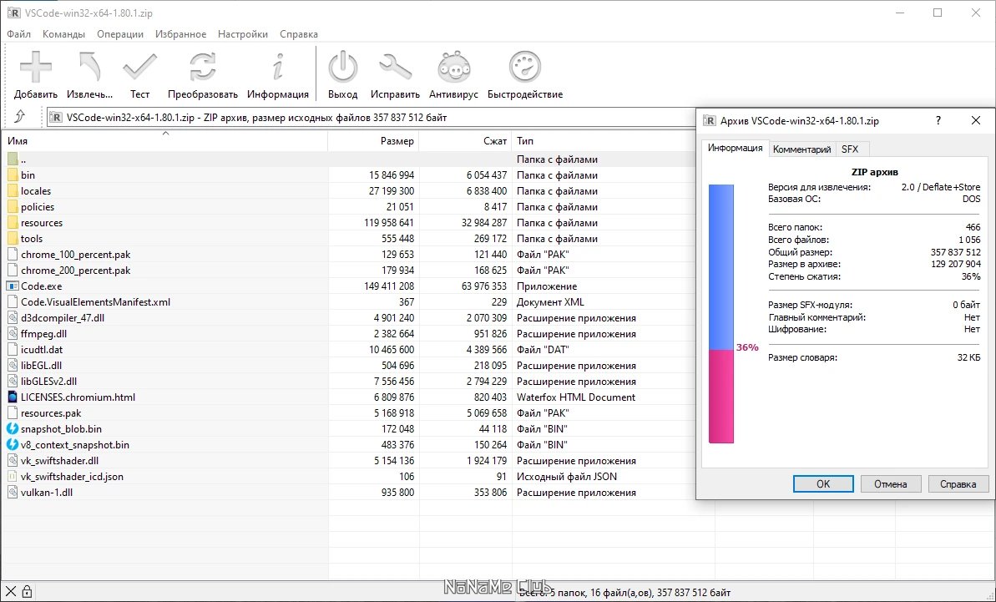Close the archive information dialog
Image resolution: width=996 pixels, height=602 pixels.
[976, 121]
